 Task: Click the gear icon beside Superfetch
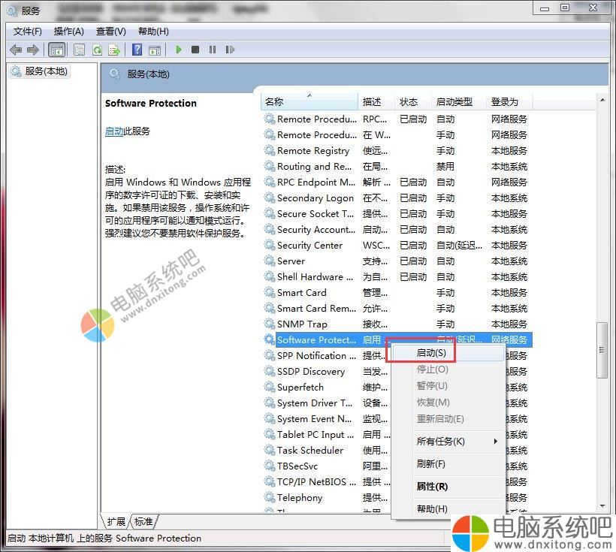(270, 387)
